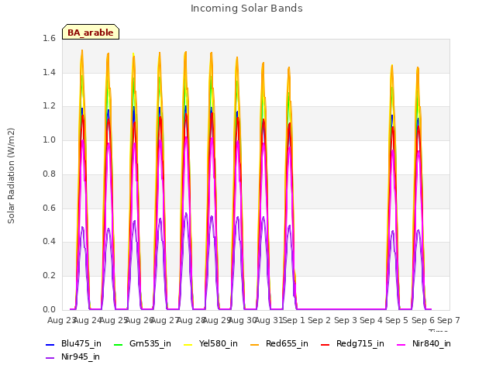Click the Solar Radiation (W/m2) axis label
This screenshot has width=496, height=372.
[11, 176]
